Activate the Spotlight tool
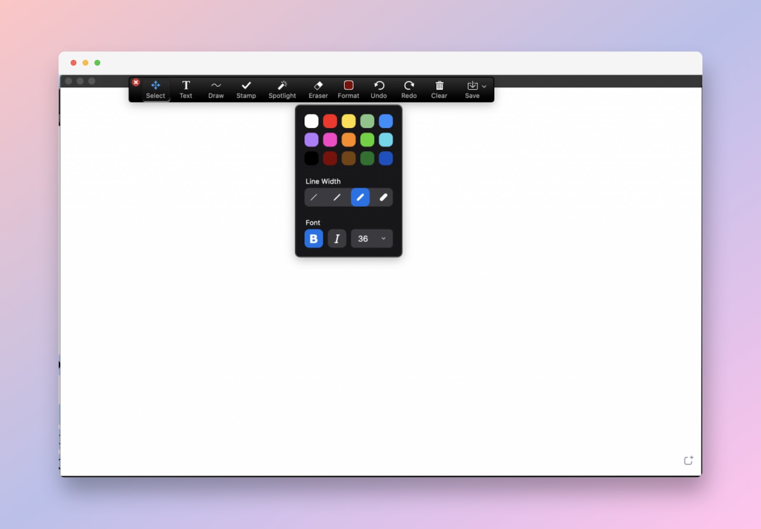761x529 pixels. coord(282,89)
